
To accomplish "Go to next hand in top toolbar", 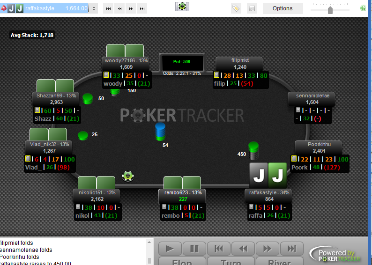I will (x=131, y=8).
